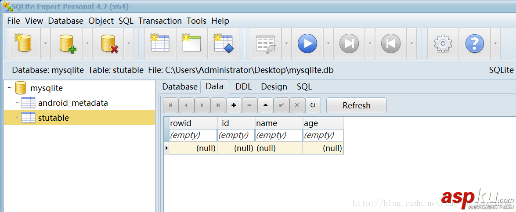Click the remove database icon with red X

[108, 43]
